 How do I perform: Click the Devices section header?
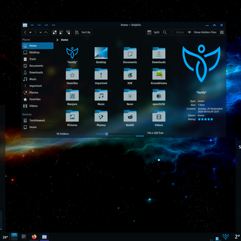pos(27,114)
